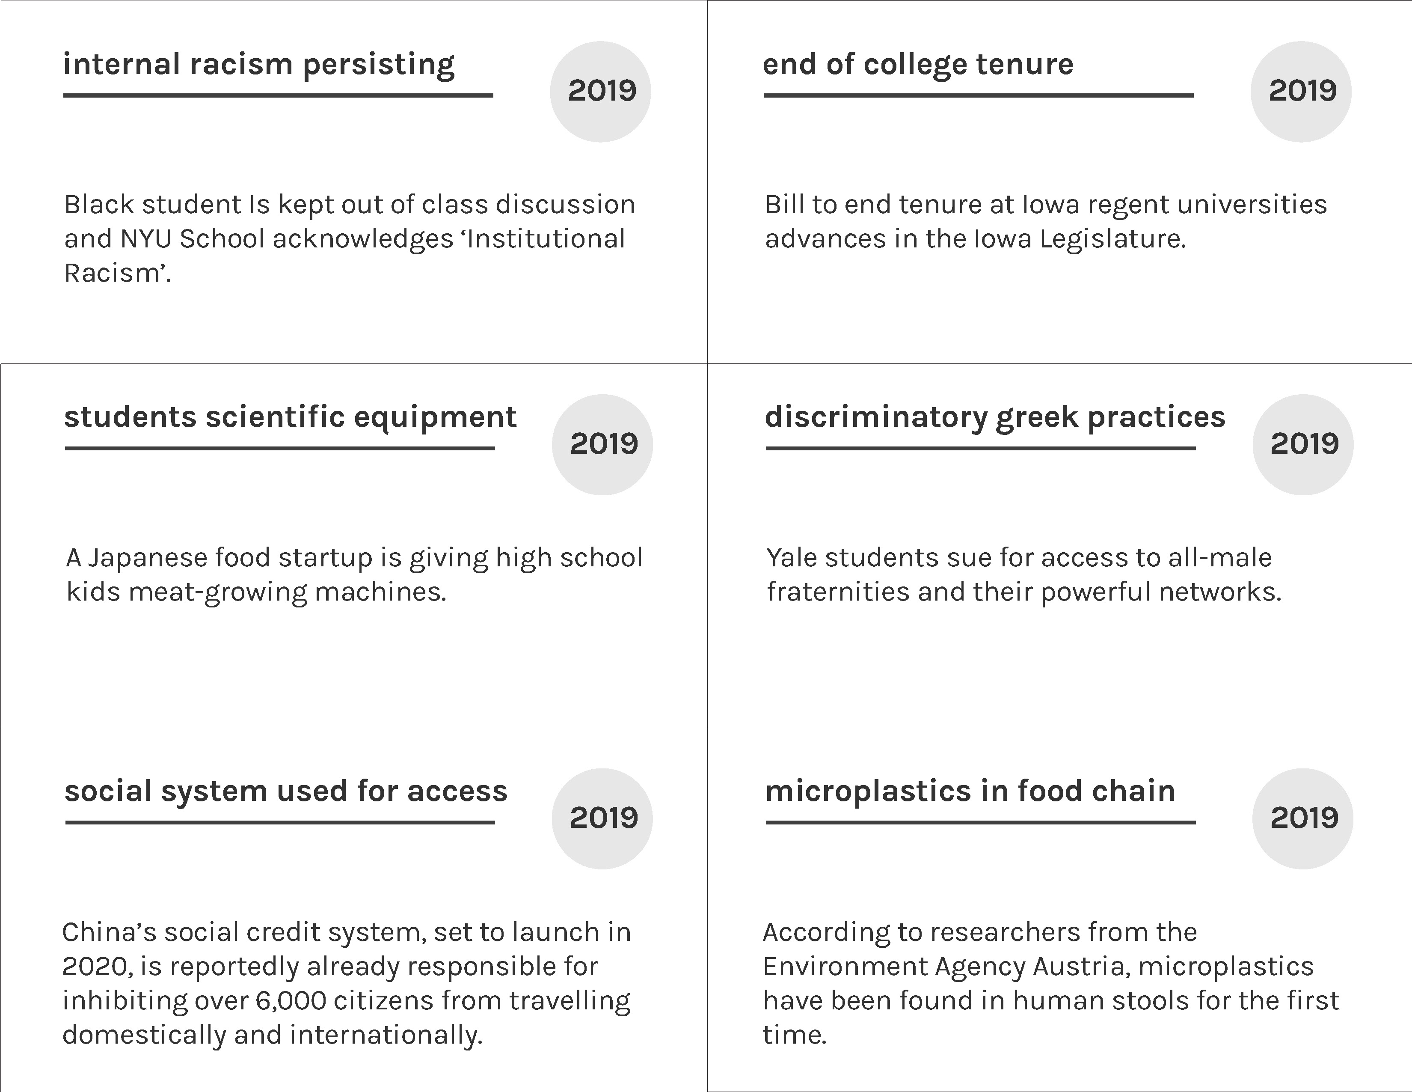Open the 'social system used for access' heading

click(286, 791)
